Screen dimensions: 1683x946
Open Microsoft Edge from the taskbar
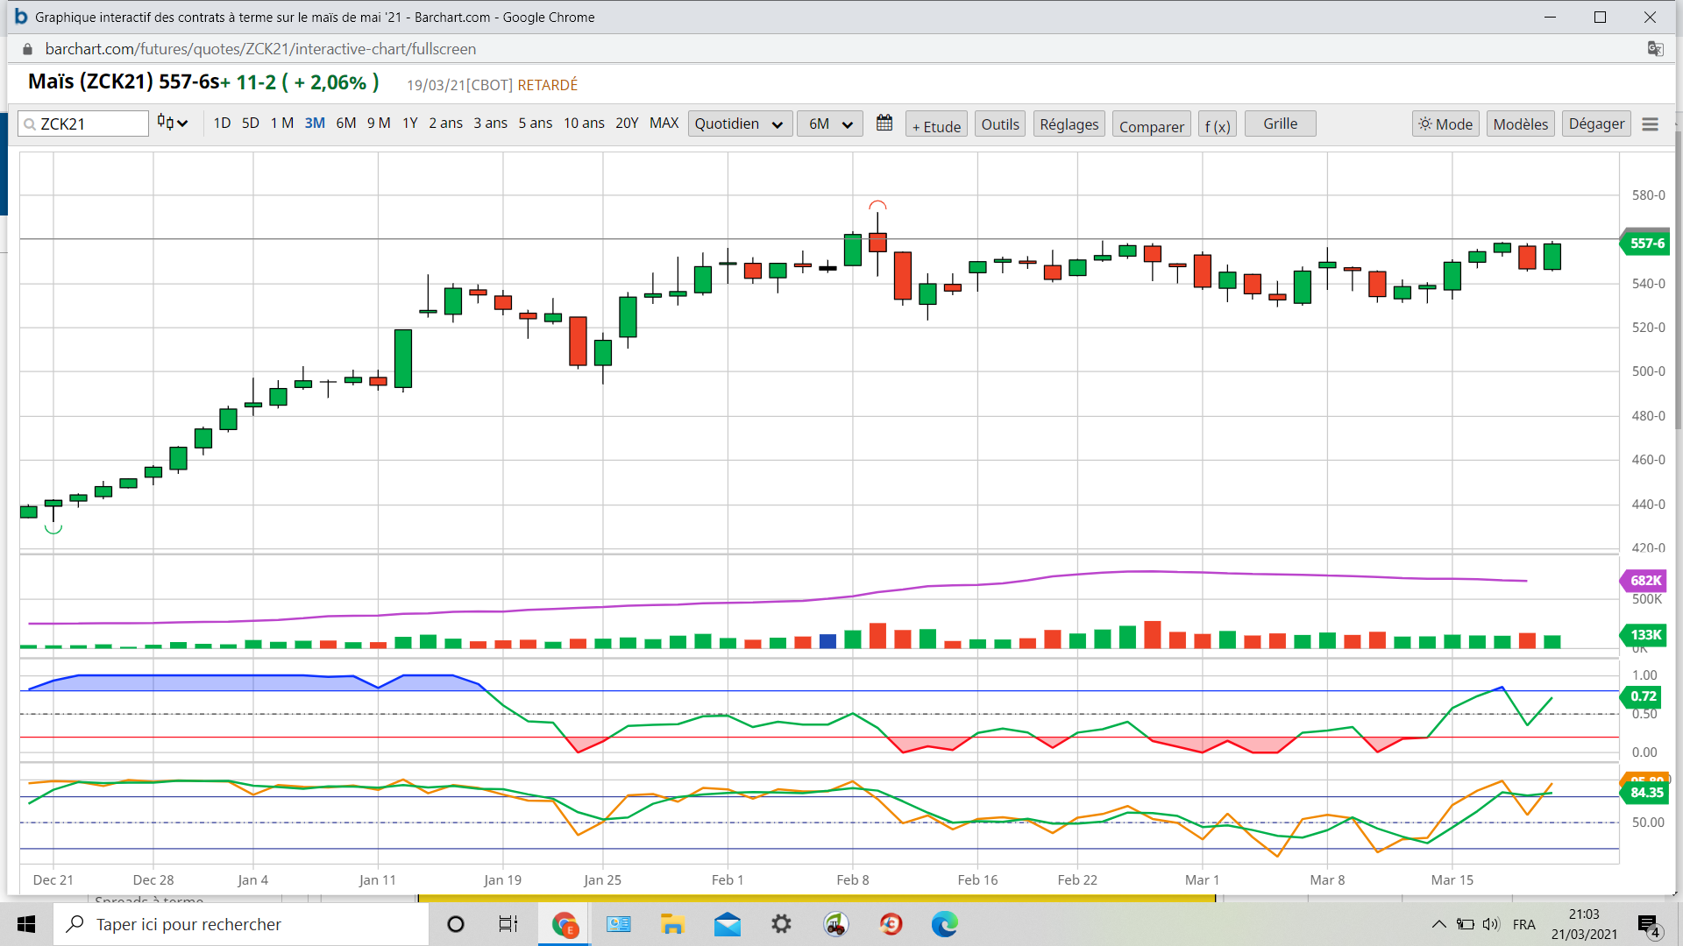coord(944,924)
